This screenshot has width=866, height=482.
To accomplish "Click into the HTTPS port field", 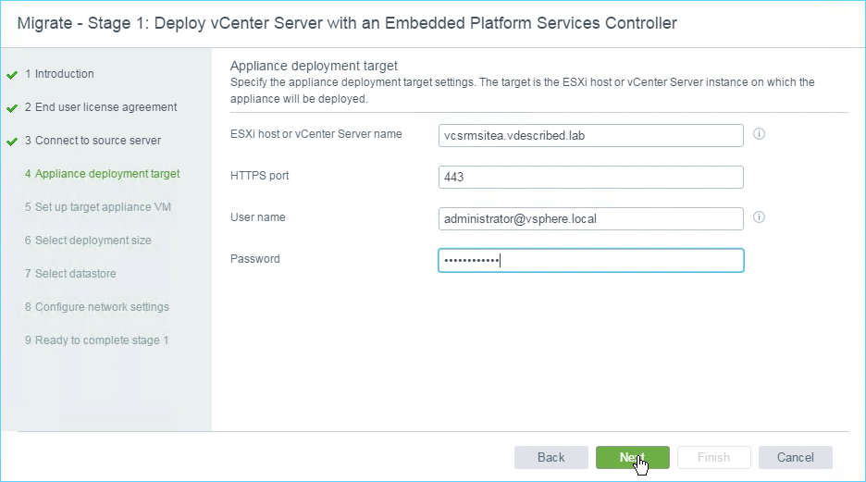I will 591,178.
